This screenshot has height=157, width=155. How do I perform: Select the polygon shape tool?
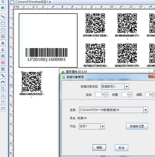3,89
